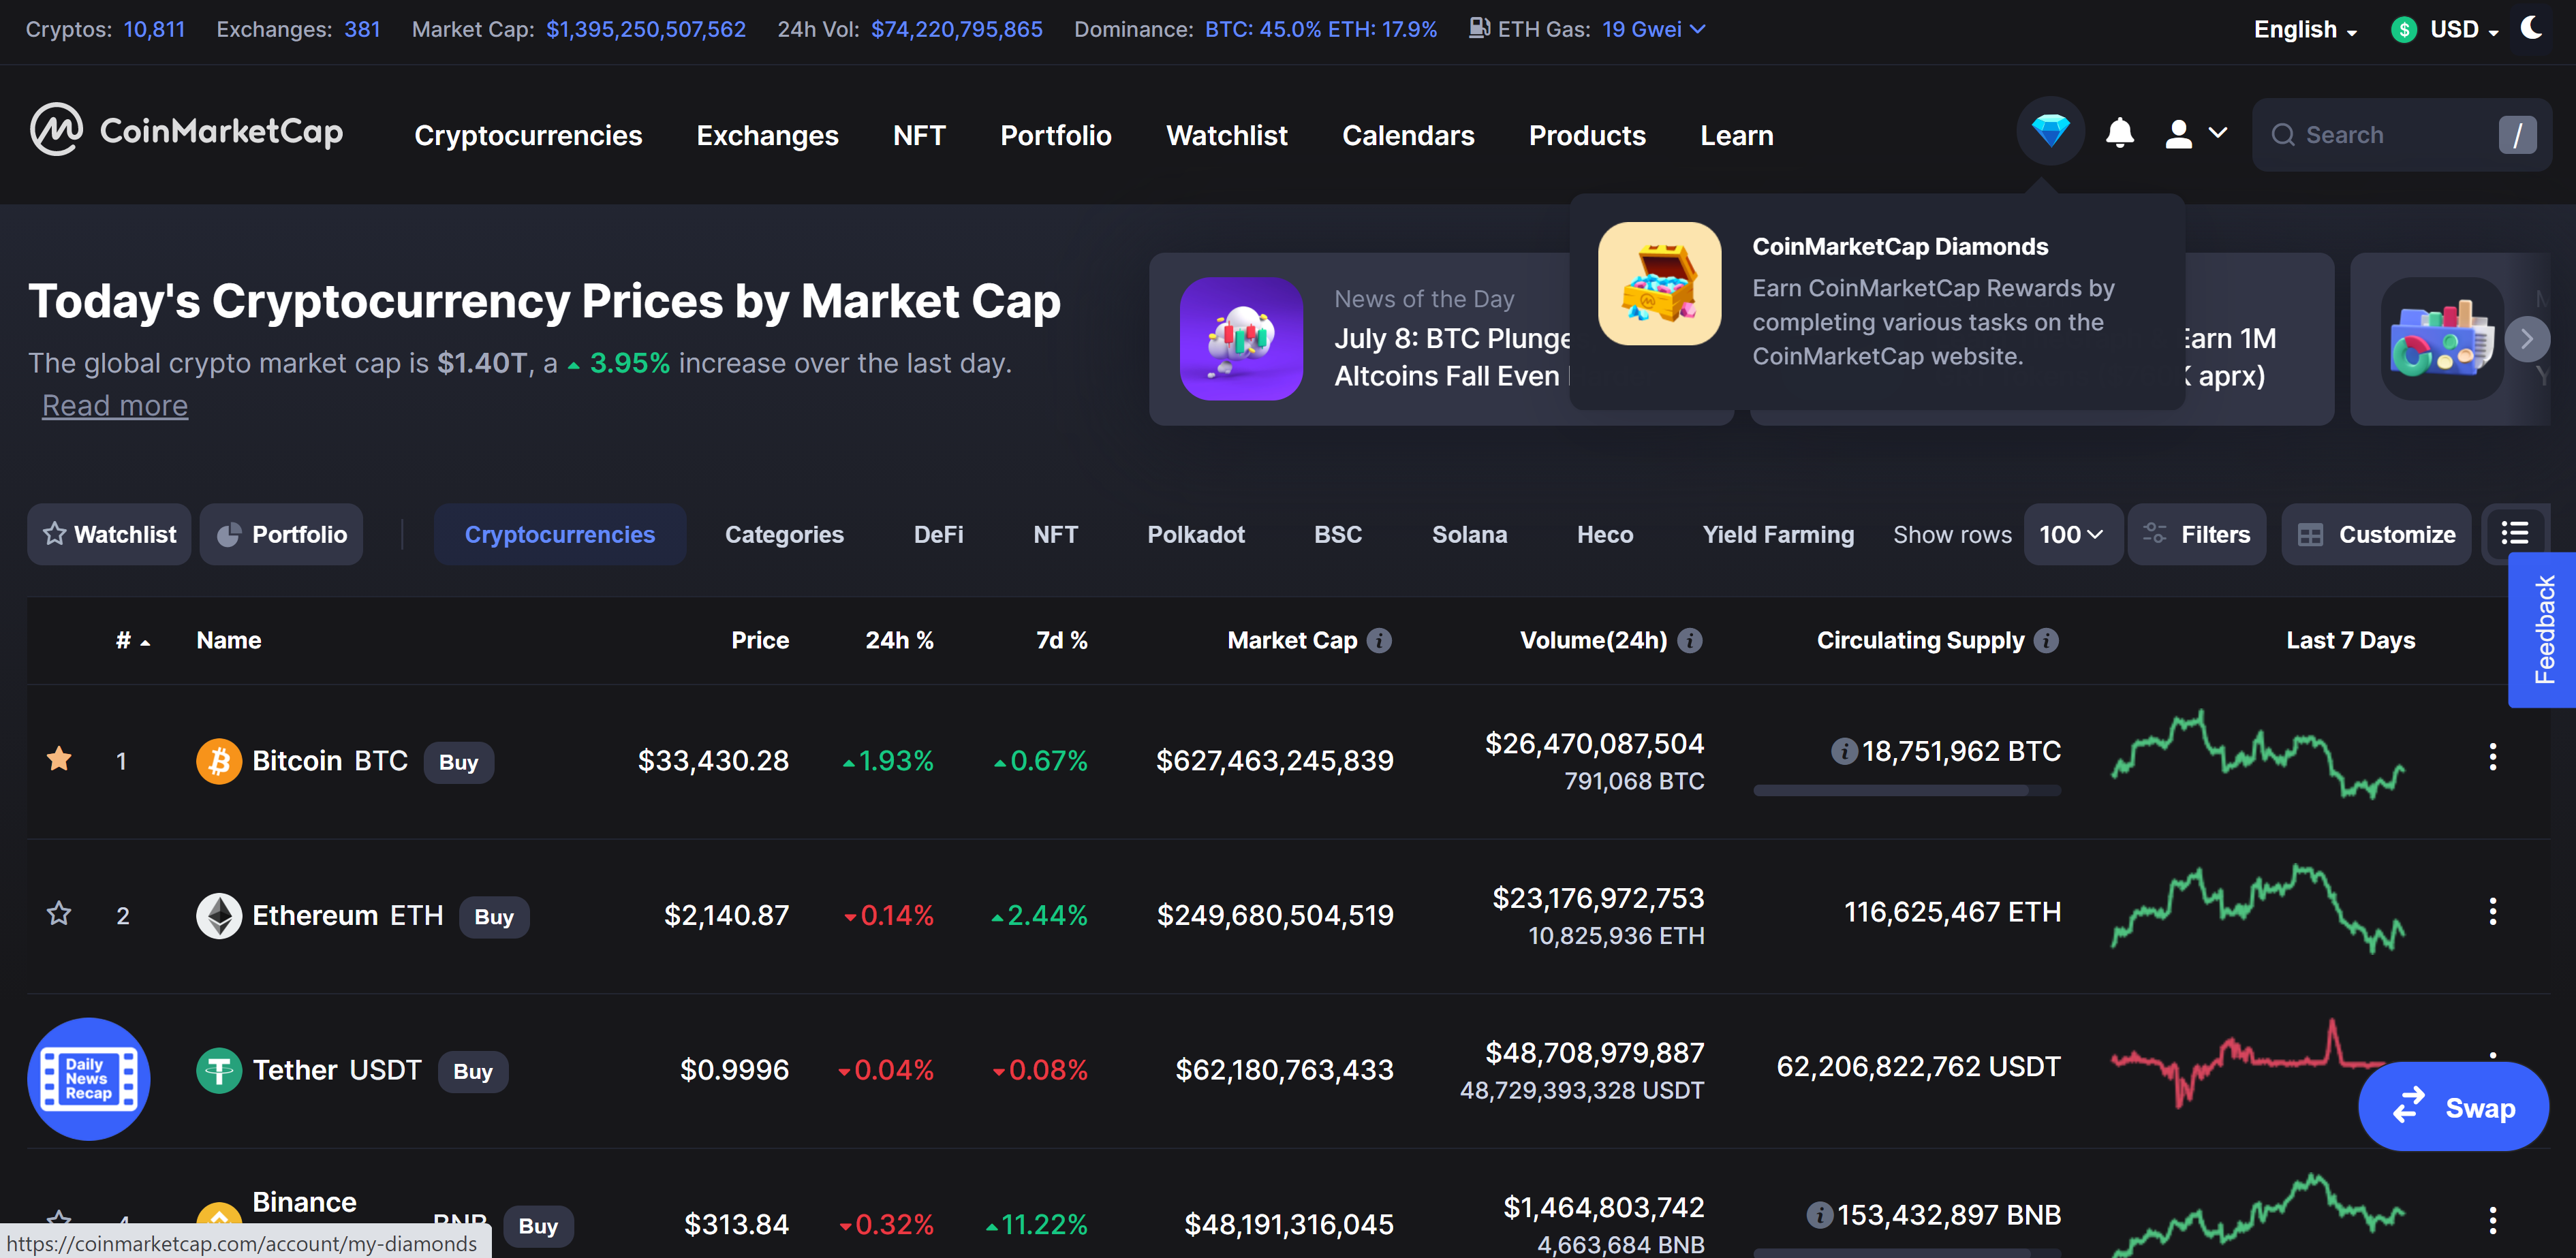Click the Customize columns button
The height and width of the screenshot is (1258, 2576).
point(2376,534)
